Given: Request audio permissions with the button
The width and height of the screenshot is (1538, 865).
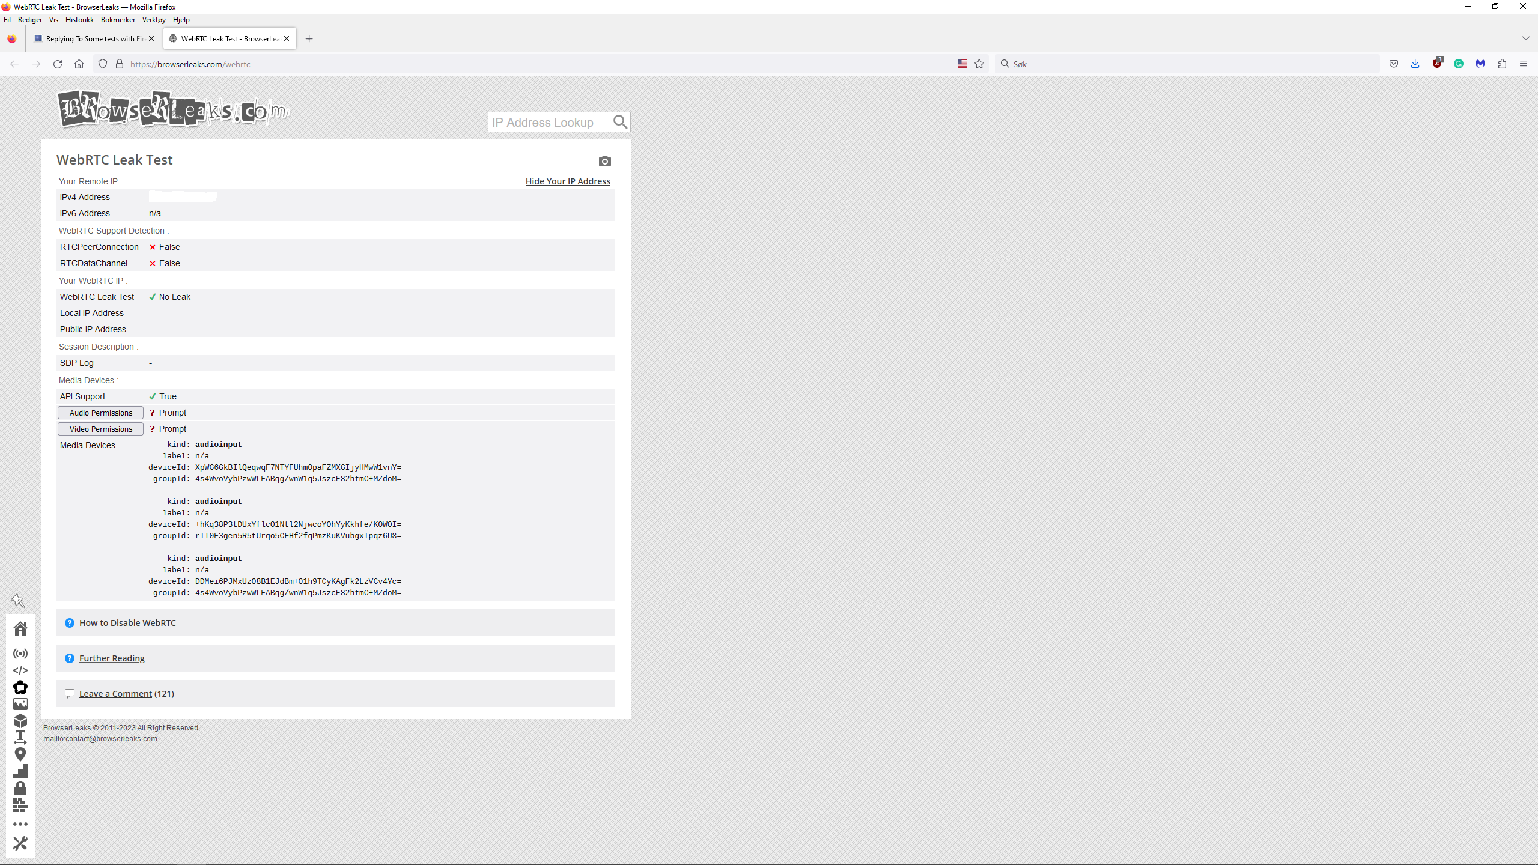Looking at the screenshot, I should point(100,413).
